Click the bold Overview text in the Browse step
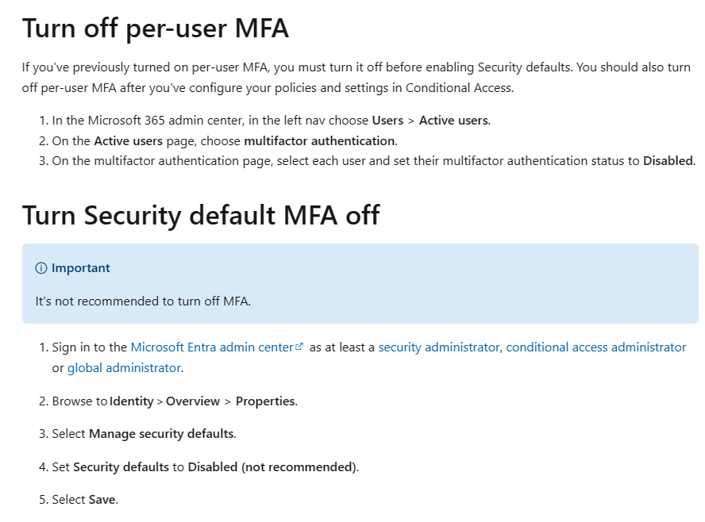705x522 pixels. [x=193, y=401]
